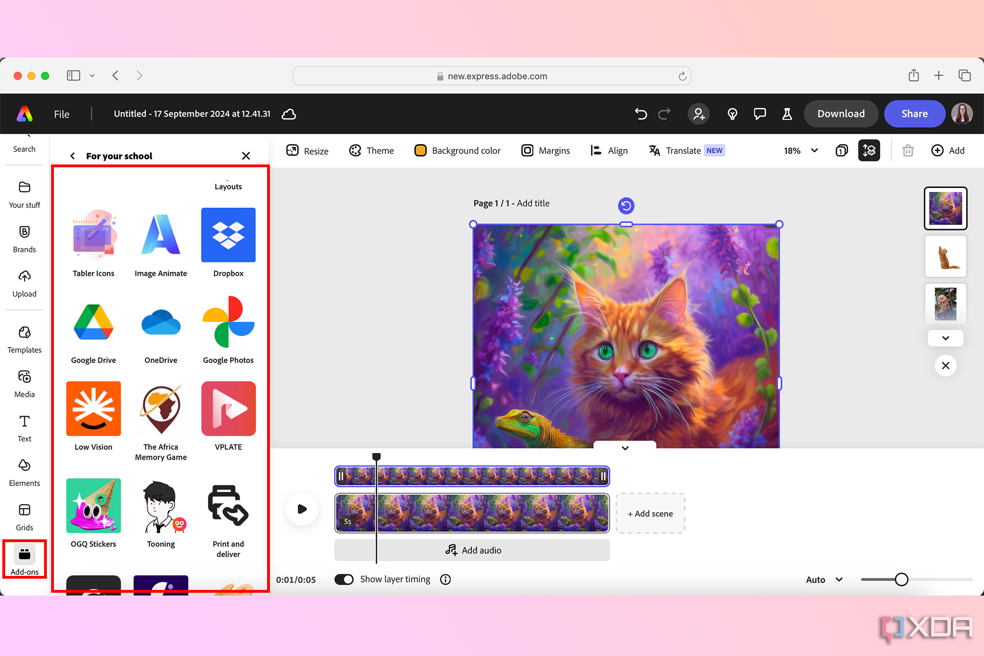Open the Tabler Icons add-on

click(x=93, y=243)
